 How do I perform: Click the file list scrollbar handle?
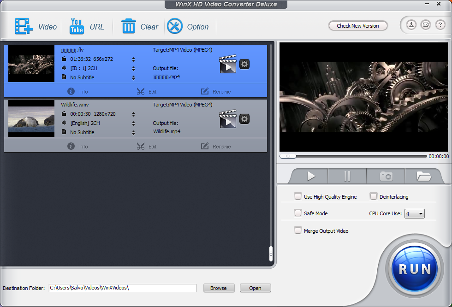pos(271,254)
